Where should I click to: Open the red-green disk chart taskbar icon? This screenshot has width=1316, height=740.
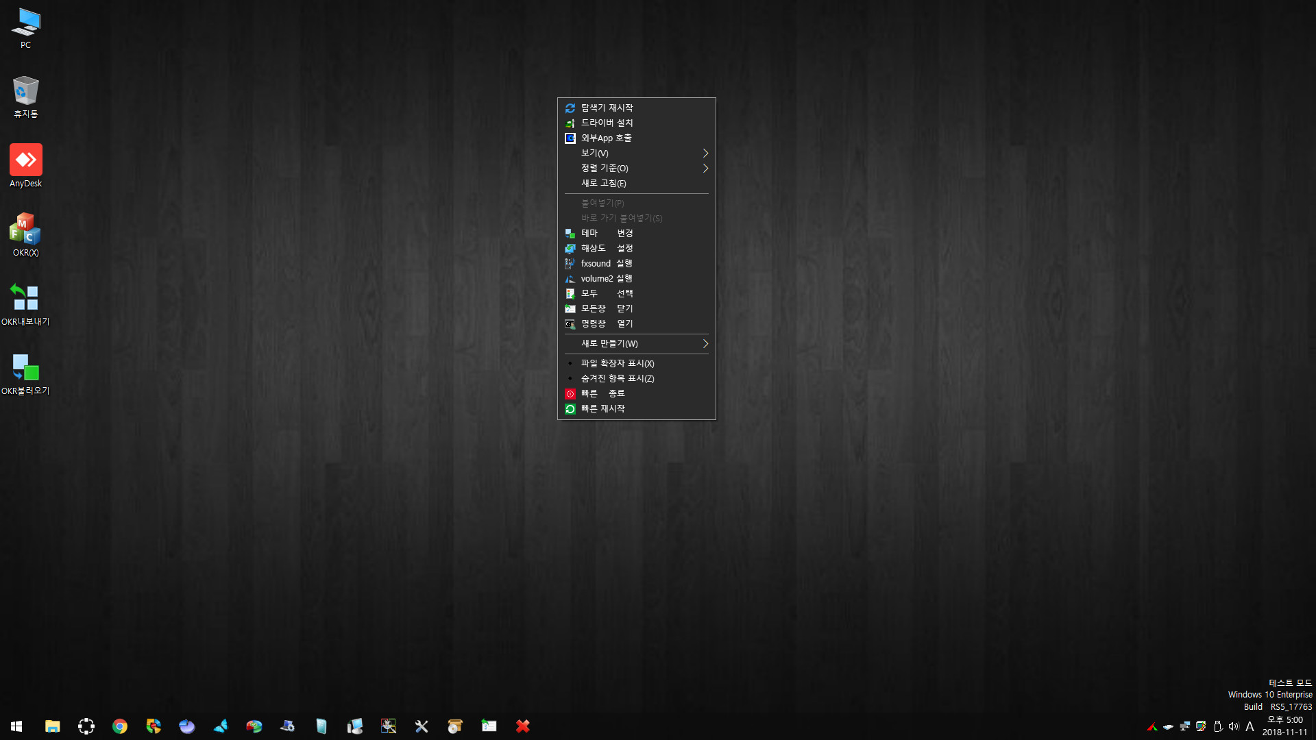[254, 726]
